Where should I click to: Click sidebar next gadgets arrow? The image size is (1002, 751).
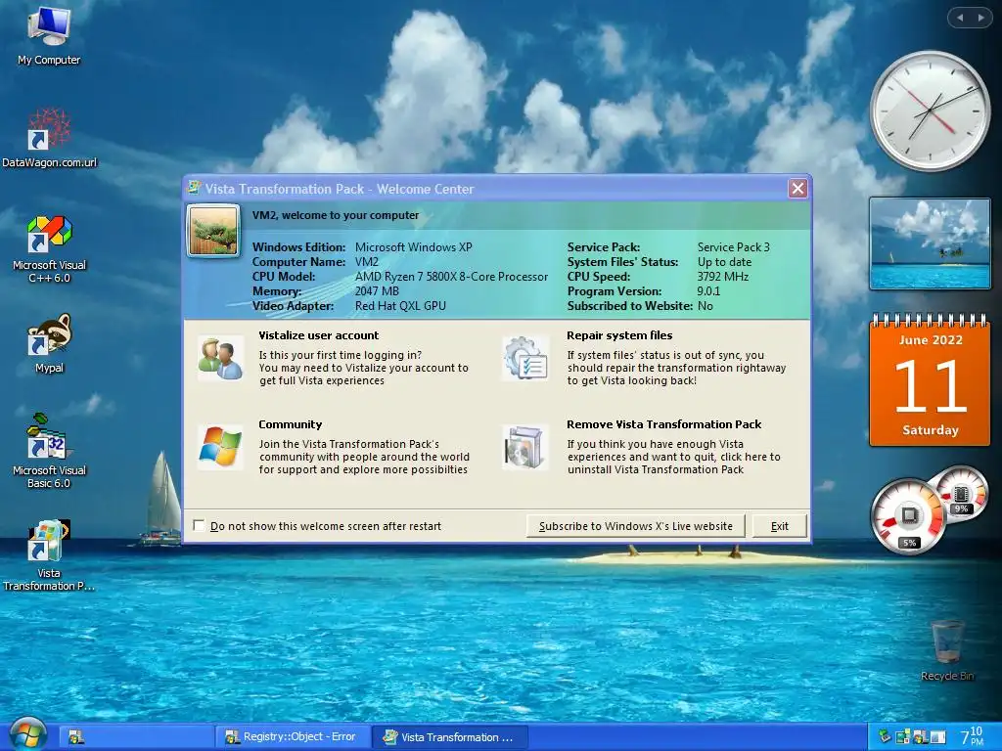980,18
